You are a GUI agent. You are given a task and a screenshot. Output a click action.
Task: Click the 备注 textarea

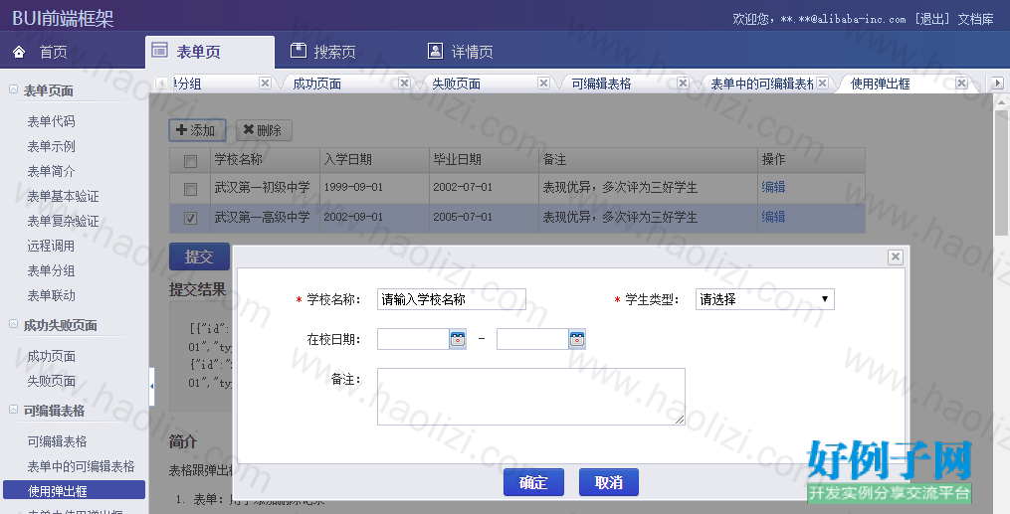pos(530,397)
